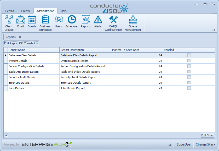Maximize the application window

pyautogui.click(x=205, y=4)
